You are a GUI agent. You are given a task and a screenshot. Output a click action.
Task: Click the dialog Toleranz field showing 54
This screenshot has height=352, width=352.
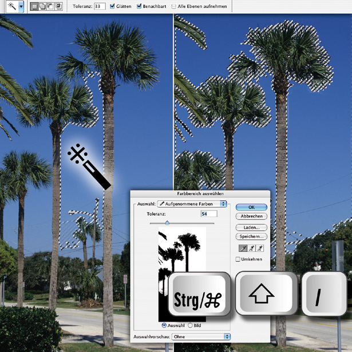(x=209, y=213)
